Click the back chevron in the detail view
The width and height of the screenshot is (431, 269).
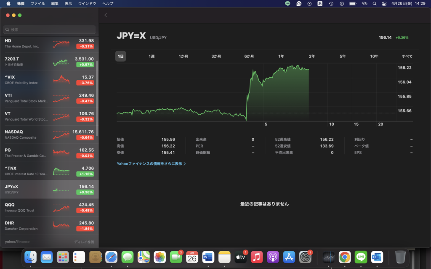[105, 14]
